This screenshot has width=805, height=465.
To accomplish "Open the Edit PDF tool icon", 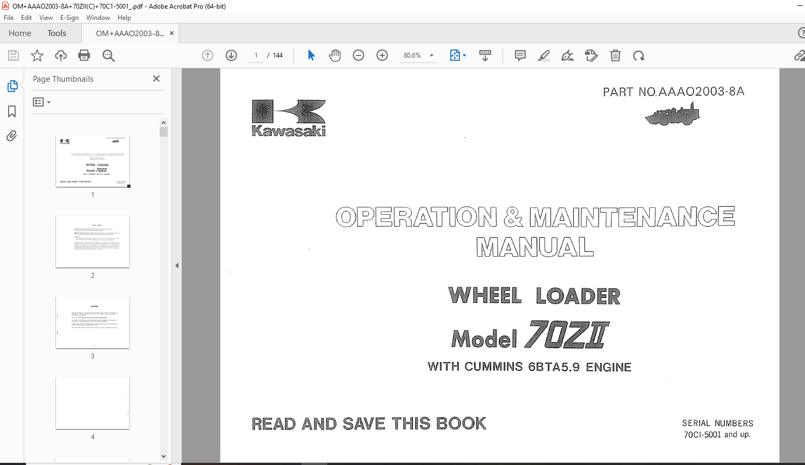I will click(x=591, y=55).
